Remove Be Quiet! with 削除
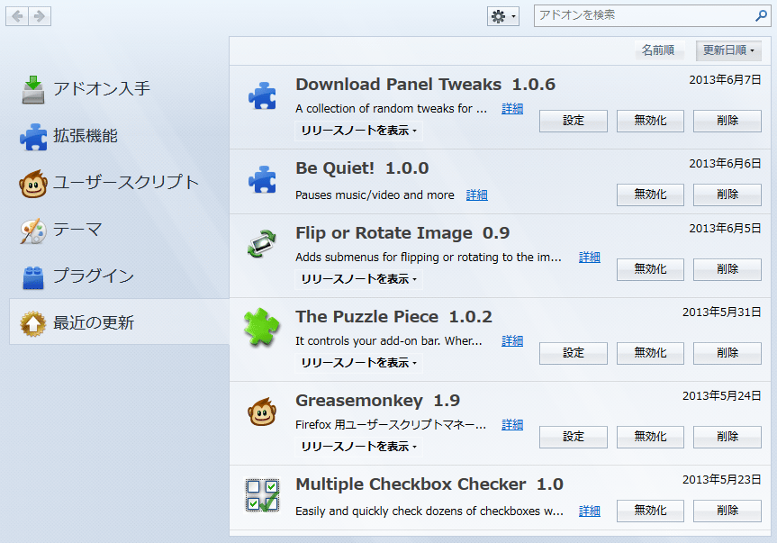 [x=727, y=195]
